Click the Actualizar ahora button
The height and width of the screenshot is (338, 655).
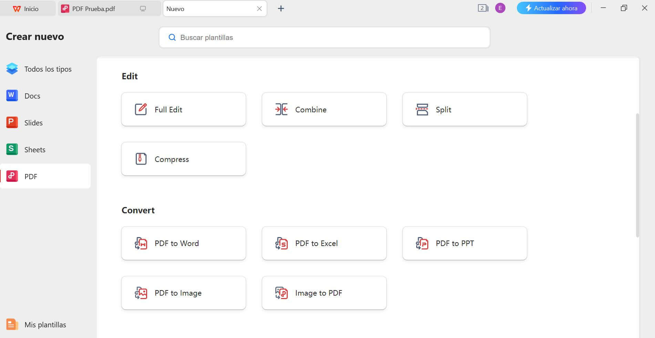click(x=551, y=8)
